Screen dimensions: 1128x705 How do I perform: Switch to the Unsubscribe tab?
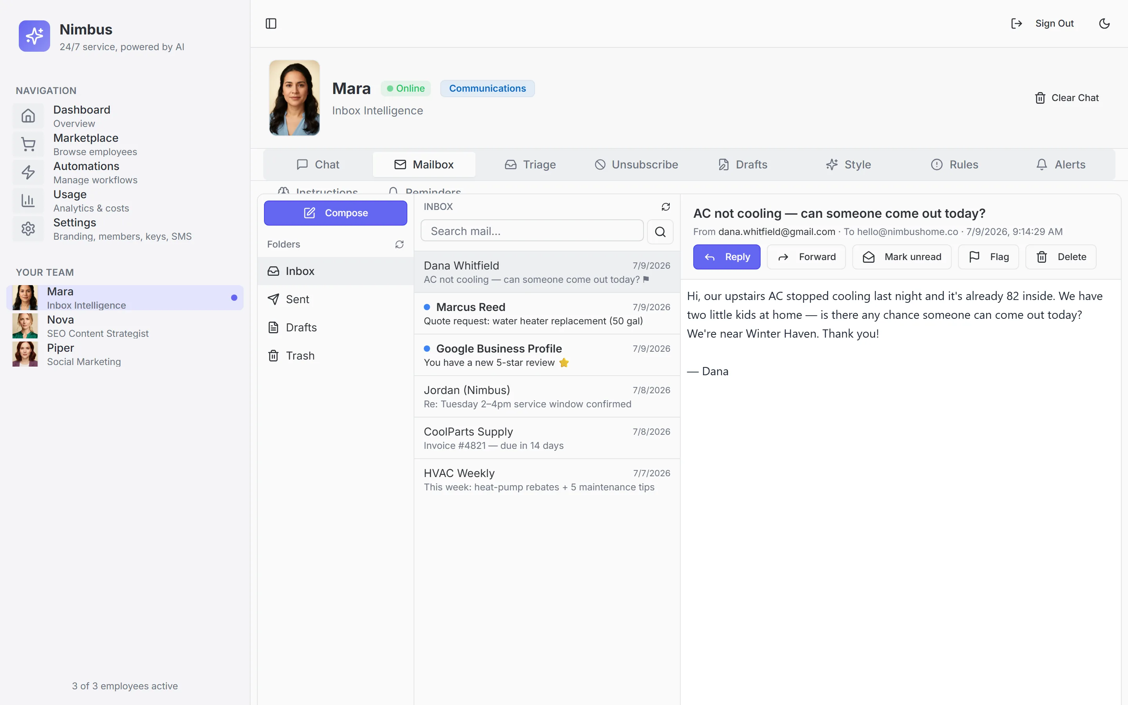pos(636,164)
